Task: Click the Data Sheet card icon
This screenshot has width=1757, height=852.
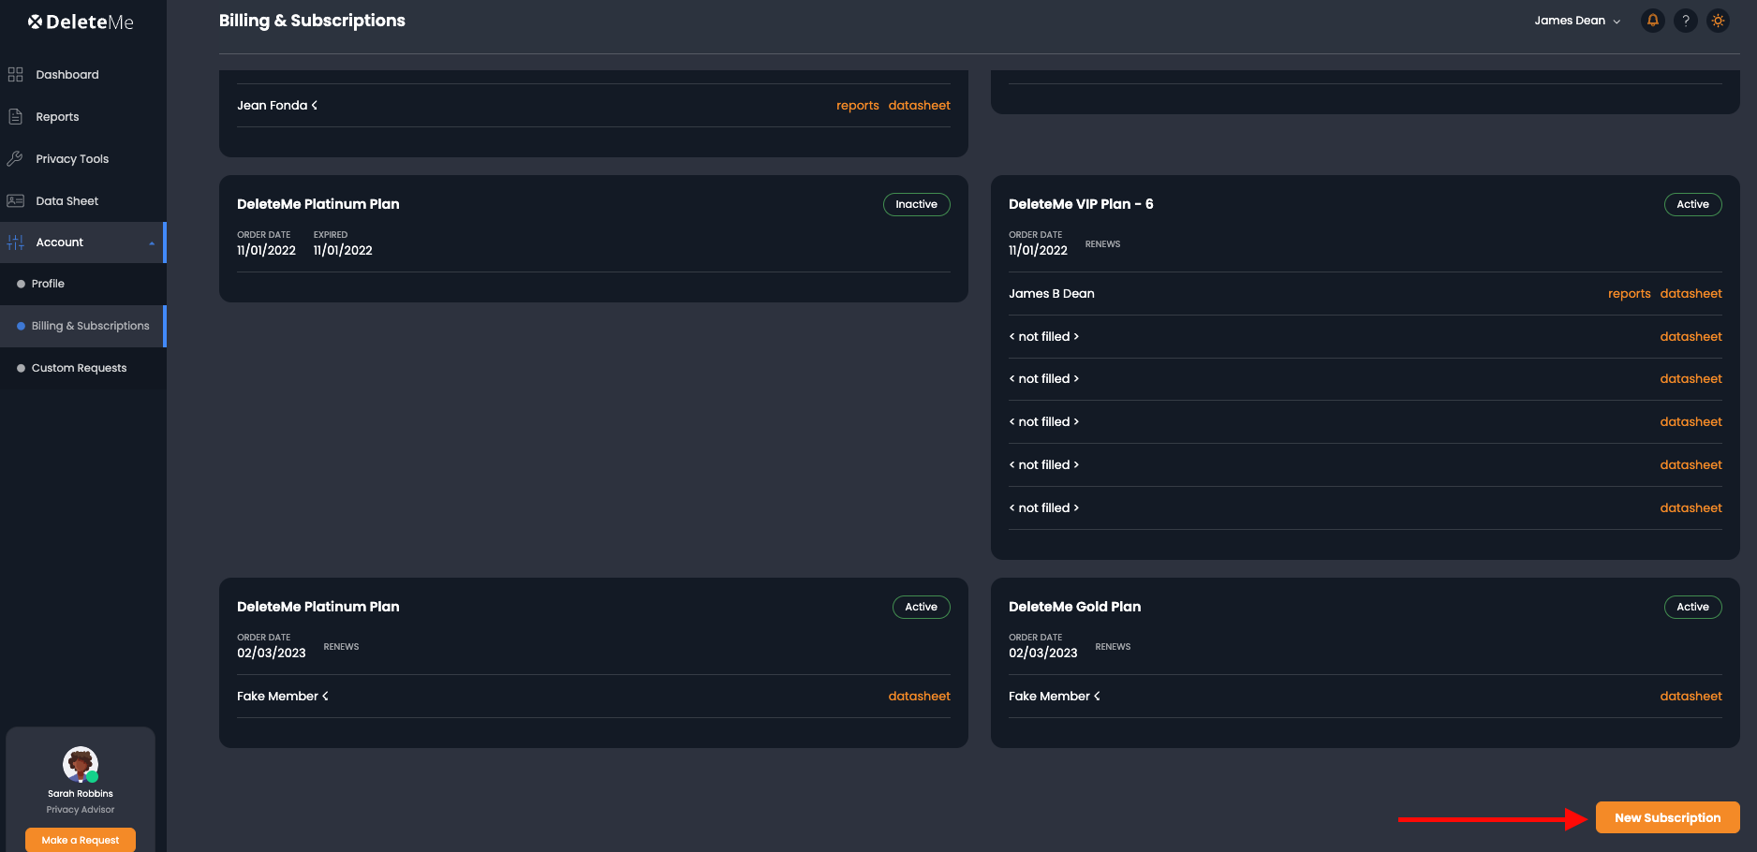Action: point(15,200)
